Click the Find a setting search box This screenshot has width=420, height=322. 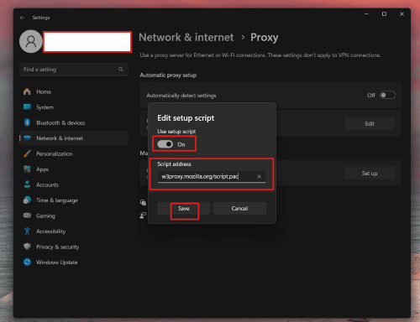coord(74,70)
